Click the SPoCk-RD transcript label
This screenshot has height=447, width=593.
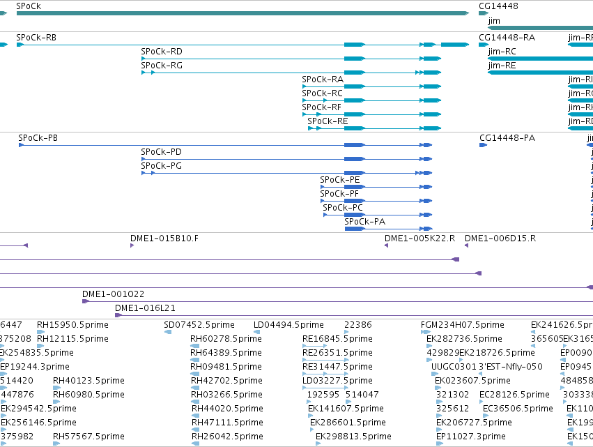tap(162, 52)
